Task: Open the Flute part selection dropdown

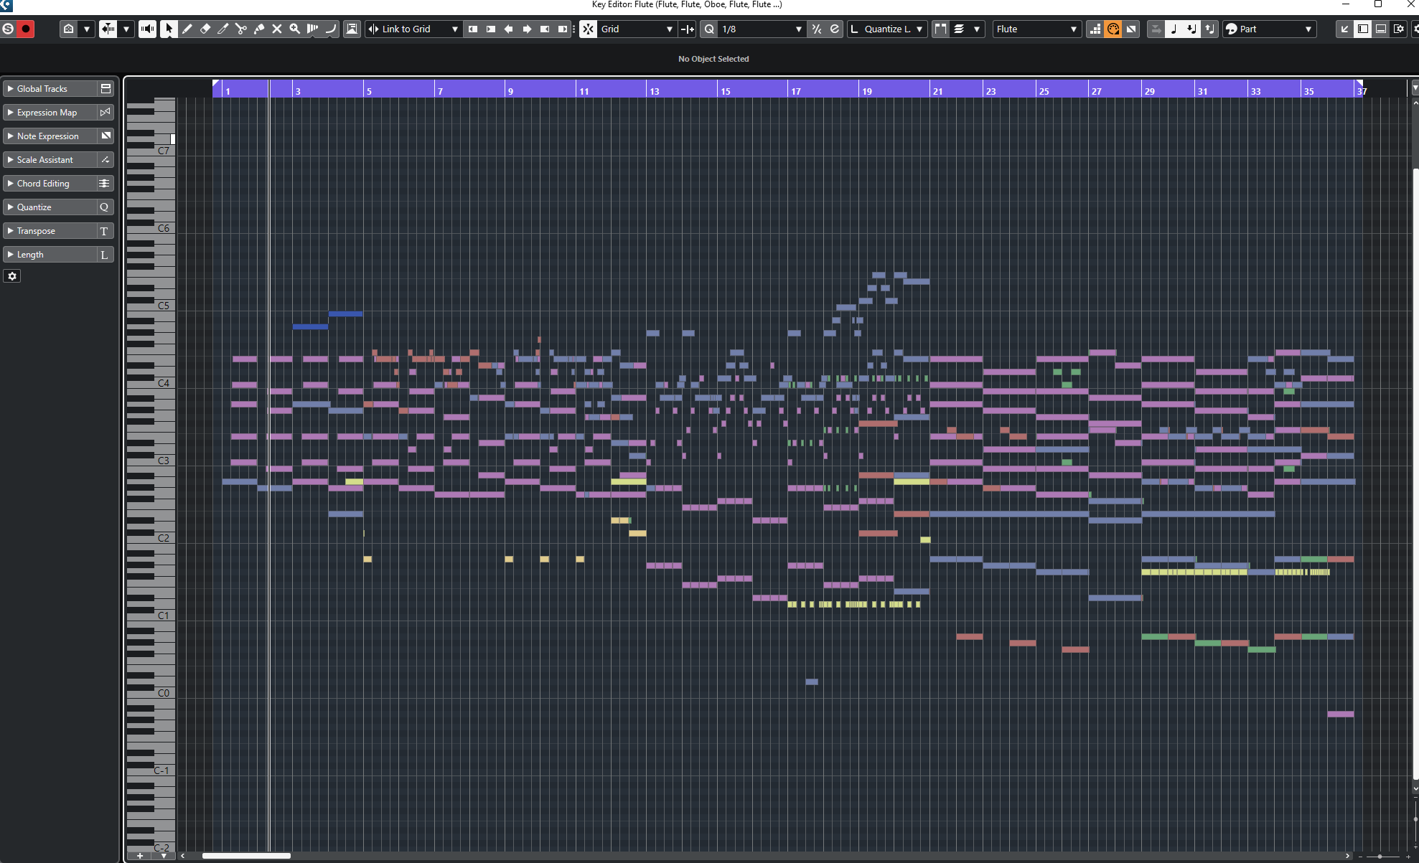Action: tap(1036, 29)
